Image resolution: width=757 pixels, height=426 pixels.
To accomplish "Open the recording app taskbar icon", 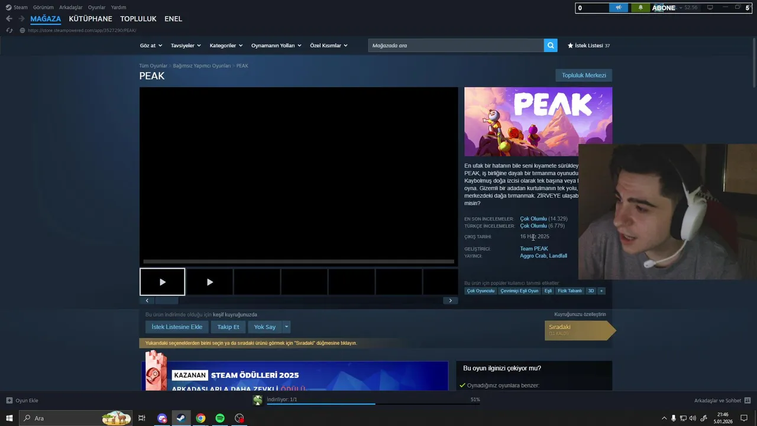I will click(239, 418).
